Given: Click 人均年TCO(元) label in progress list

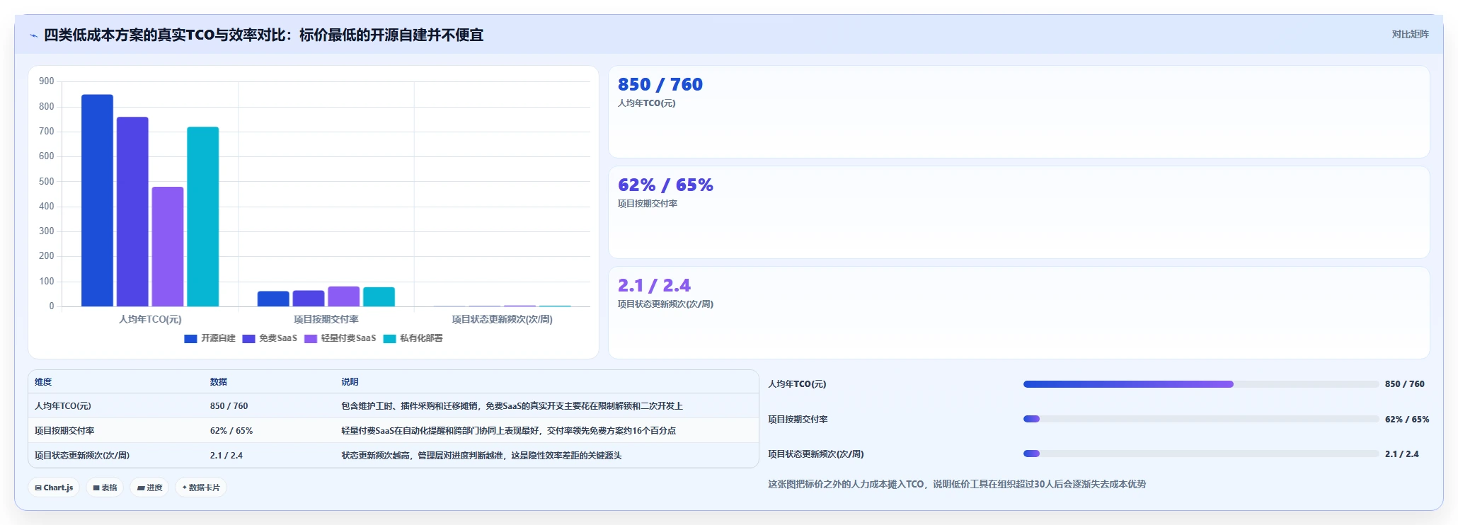Looking at the screenshot, I should coord(797,384).
